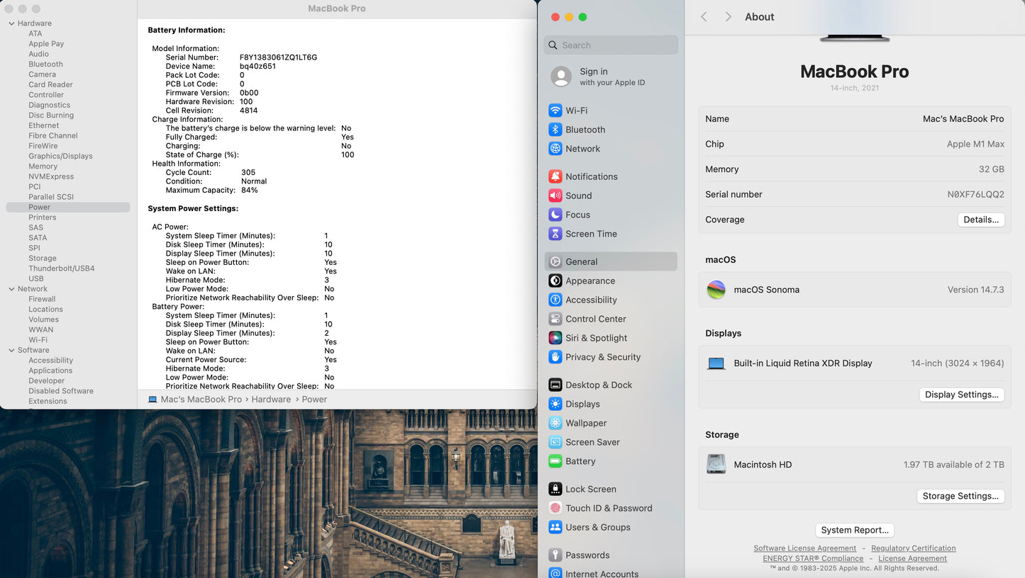The height and width of the screenshot is (578, 1025).
Task: Open the Software License Agreement link
Action: (804, 548)
